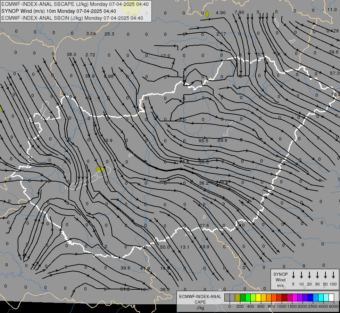
Task: Click the CAPE value 0.476
Action: coord(333,31)
